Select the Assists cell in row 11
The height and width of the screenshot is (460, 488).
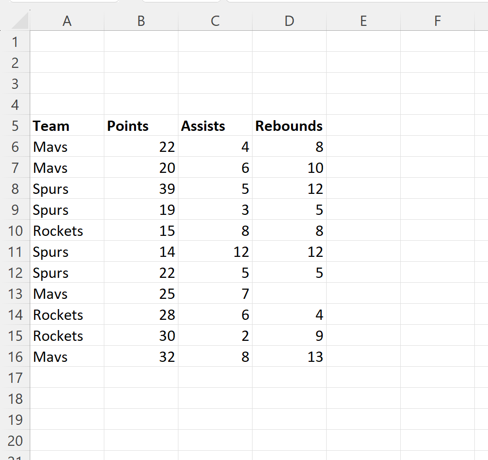click(215, 252)
